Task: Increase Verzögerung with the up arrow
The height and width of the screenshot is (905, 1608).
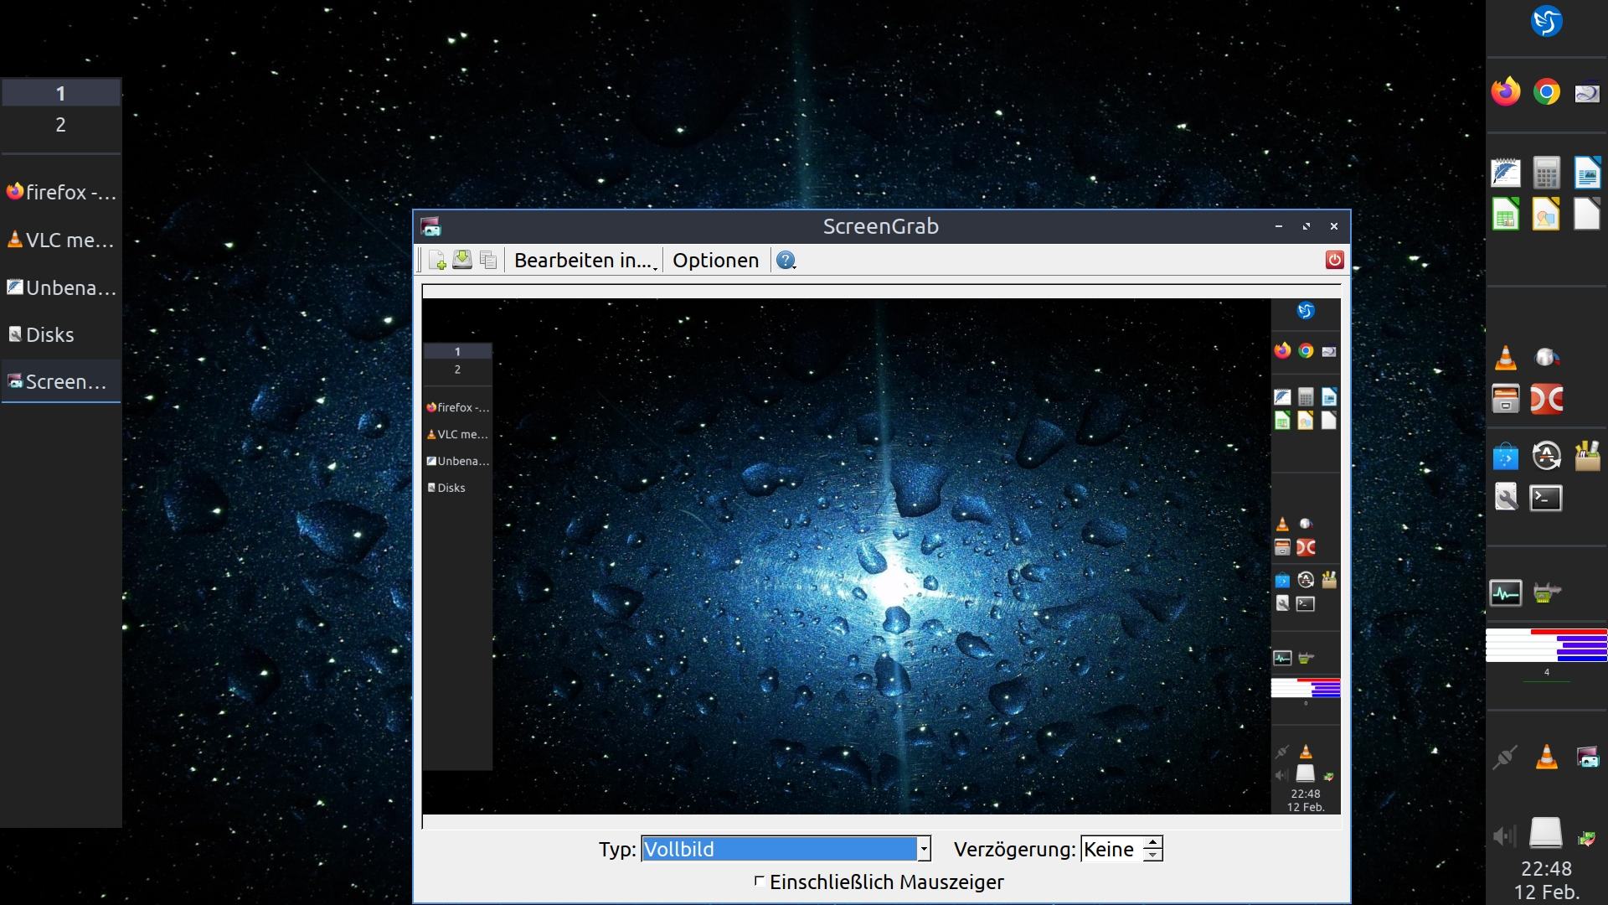Action: point(1153,843)
